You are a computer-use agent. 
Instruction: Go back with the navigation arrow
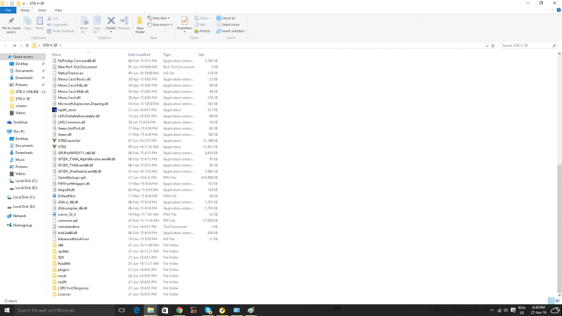coord(6,45)
